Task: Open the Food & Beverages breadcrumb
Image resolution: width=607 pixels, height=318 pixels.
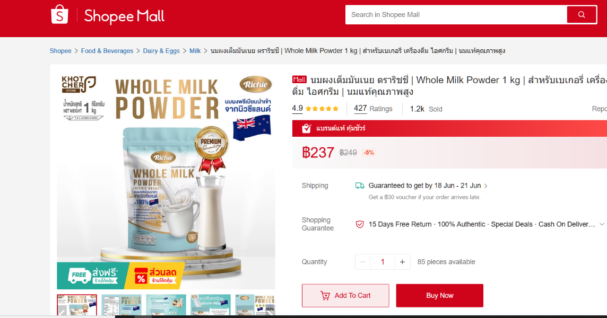Action: pos(107,51)
